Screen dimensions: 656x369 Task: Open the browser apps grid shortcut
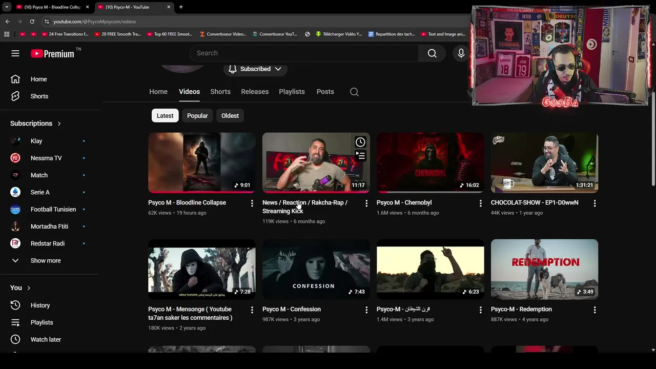[7, 34]
